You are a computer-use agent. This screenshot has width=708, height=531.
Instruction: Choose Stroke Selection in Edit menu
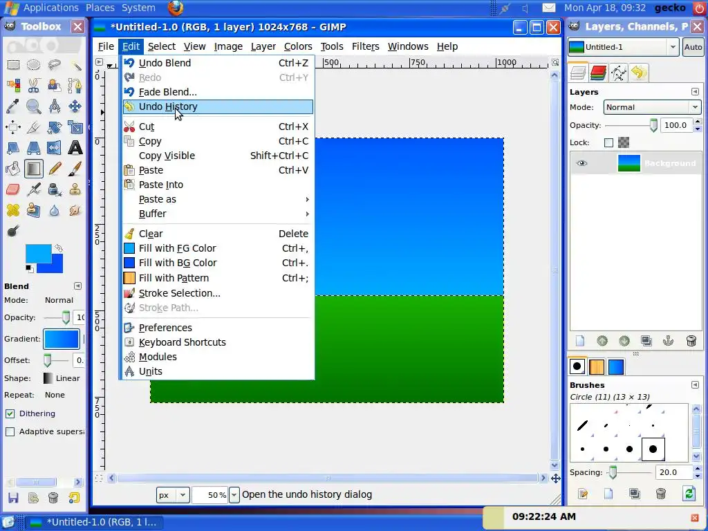tap(218, 293)
